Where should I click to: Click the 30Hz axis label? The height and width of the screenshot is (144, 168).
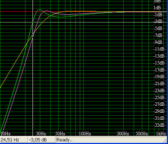41,134
